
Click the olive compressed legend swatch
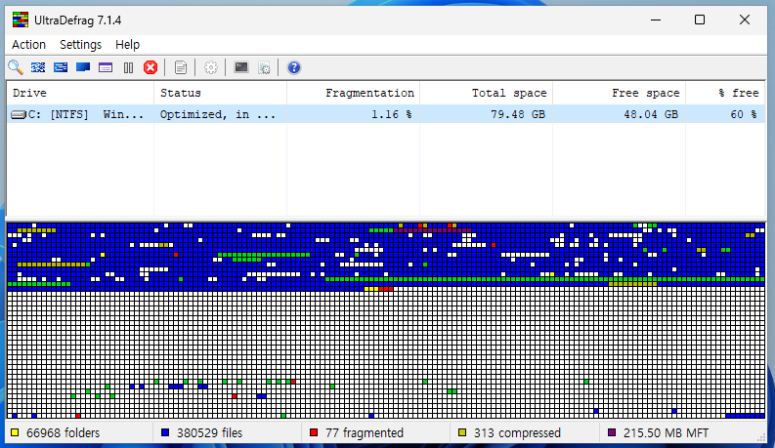pyautogui.click(x=462, y=432)
